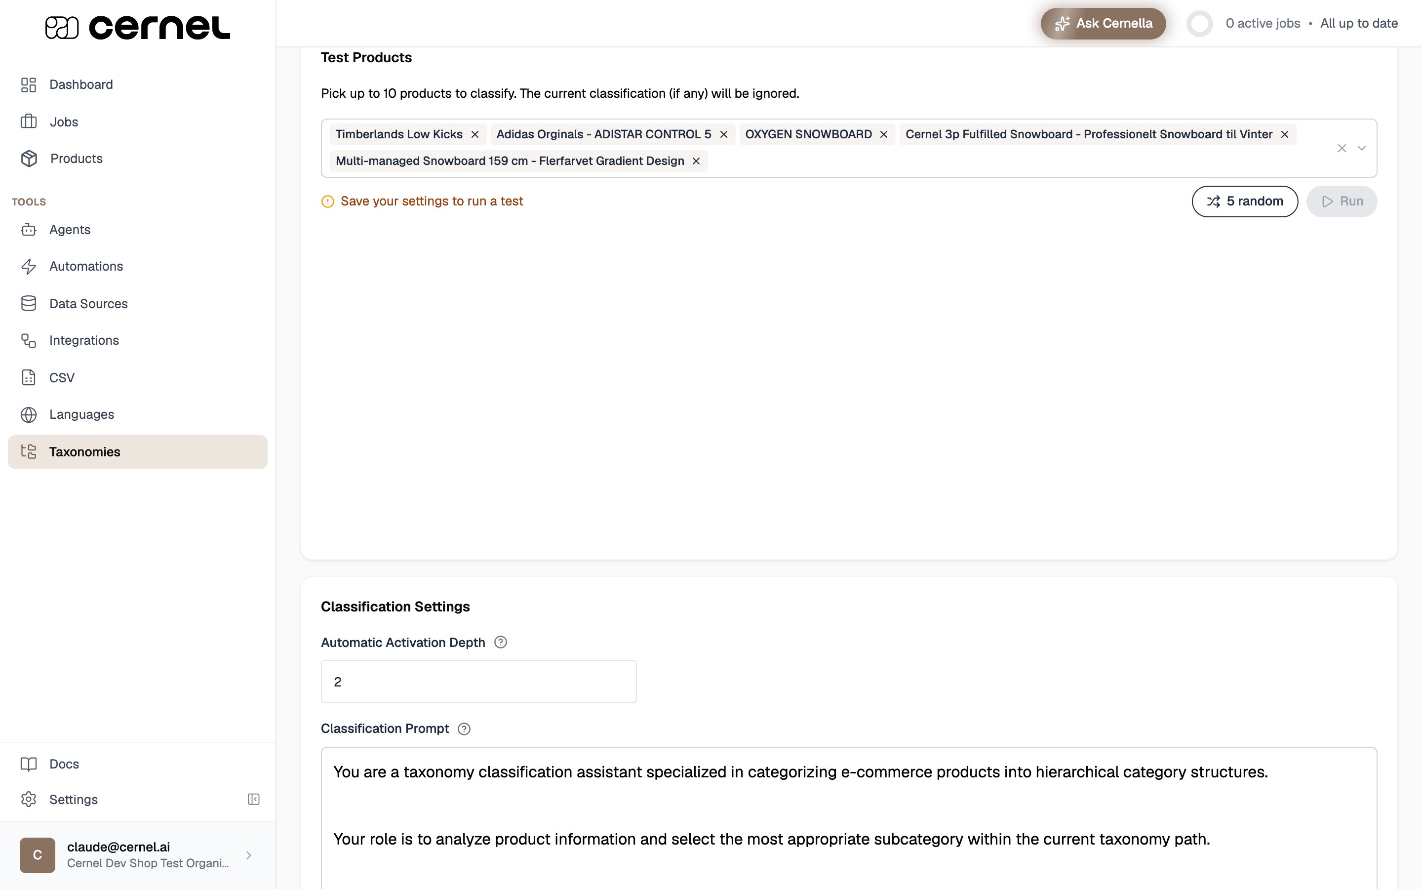Remove the Timberlands Low Kicks tag
1422x889 pixels.
click(475, 135)
